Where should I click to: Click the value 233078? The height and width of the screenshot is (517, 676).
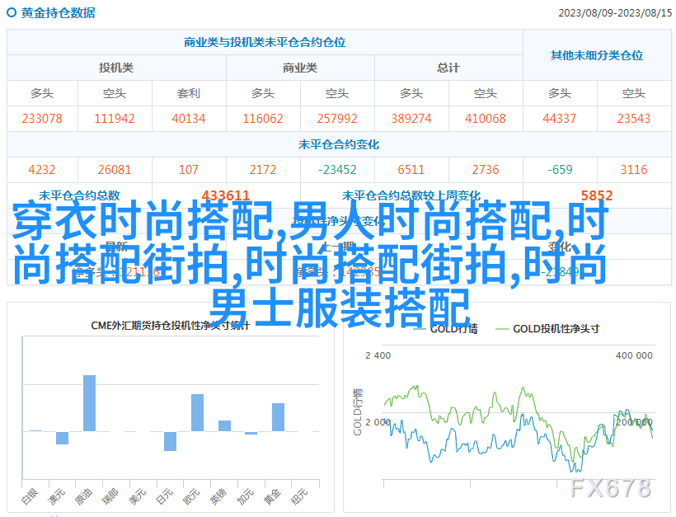point(42,119)
